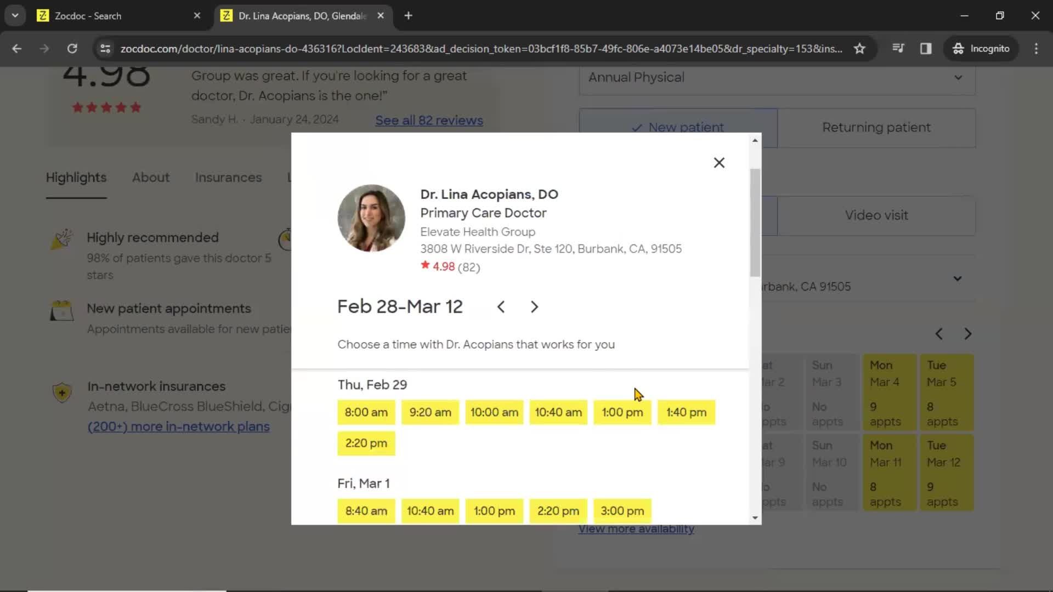This screenshot has height=592, width=1053.
Task: Switch to Highlights tab
Action: pos(76,178)
